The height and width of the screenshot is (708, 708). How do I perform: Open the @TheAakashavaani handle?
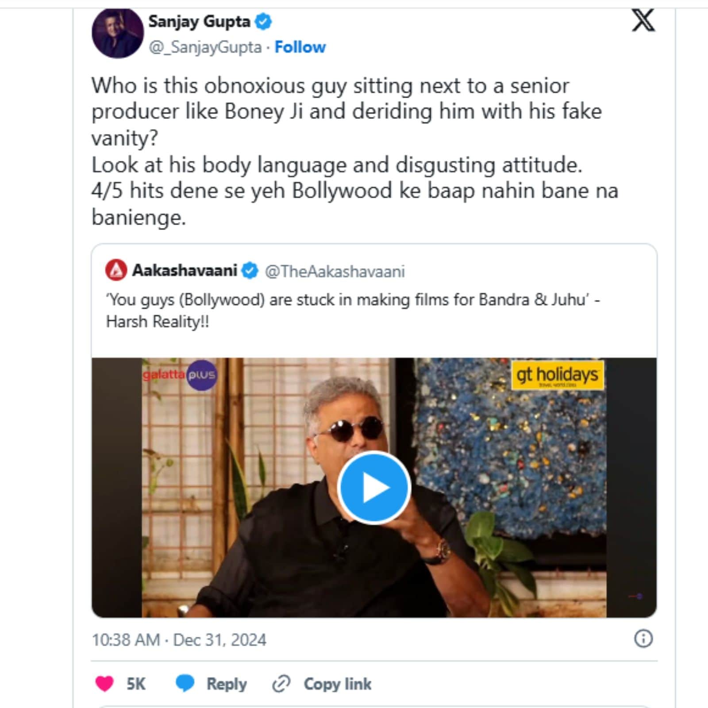coord(335,271)
